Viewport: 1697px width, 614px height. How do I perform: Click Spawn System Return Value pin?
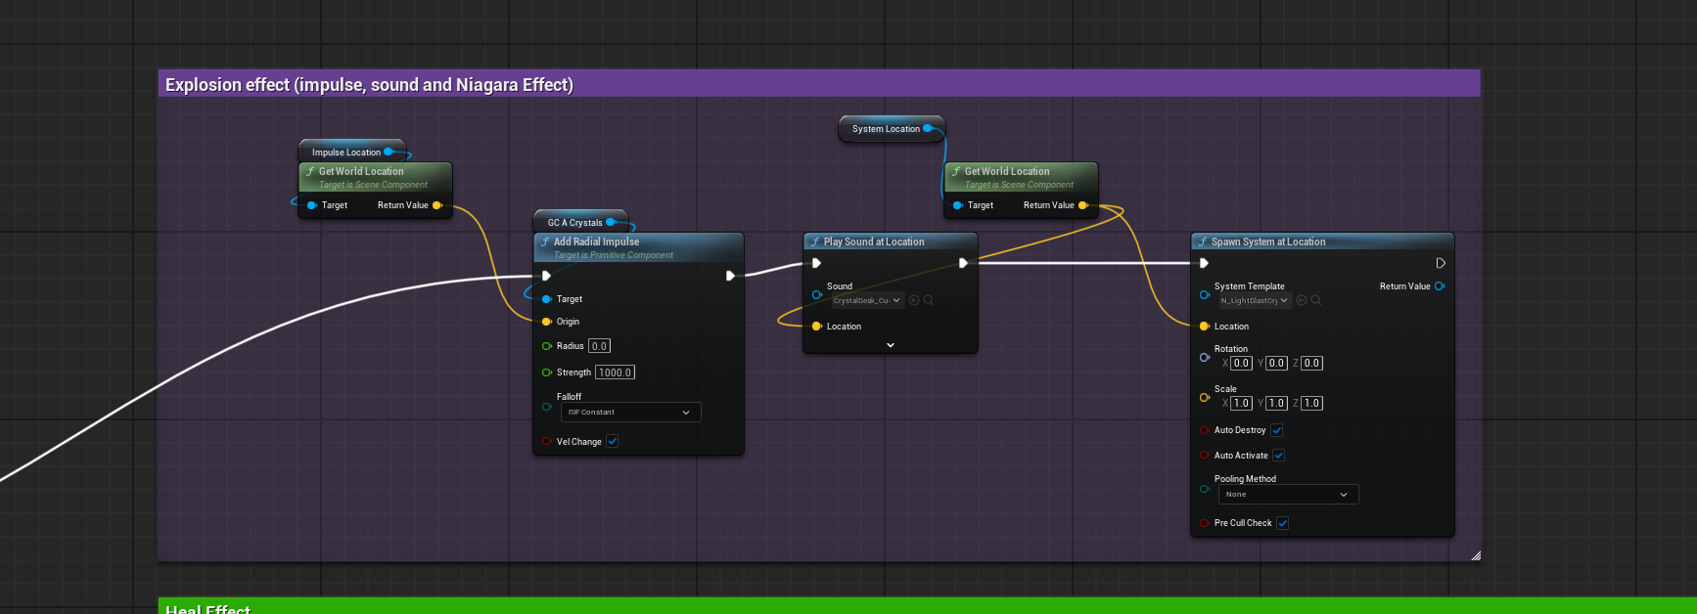coord(1440,286)
